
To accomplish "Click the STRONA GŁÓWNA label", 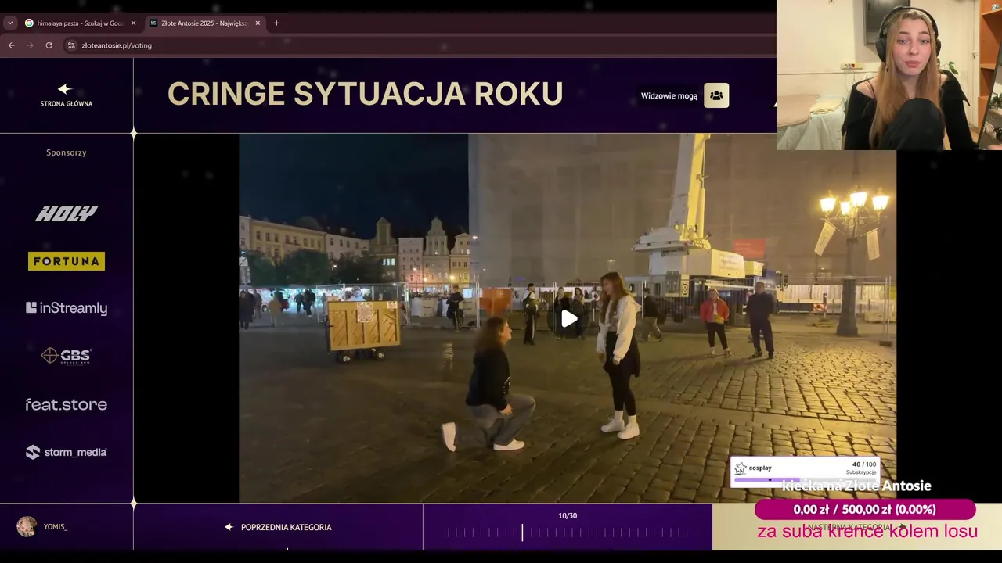I will pyautogui.click(x=67, y=103).
